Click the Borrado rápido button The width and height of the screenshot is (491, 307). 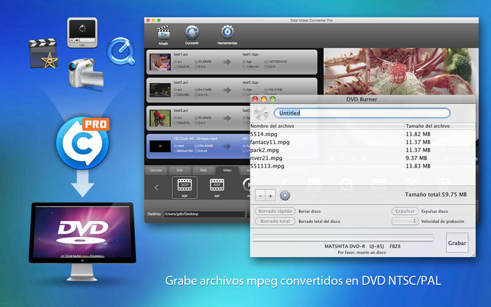(x=275, y=211)
